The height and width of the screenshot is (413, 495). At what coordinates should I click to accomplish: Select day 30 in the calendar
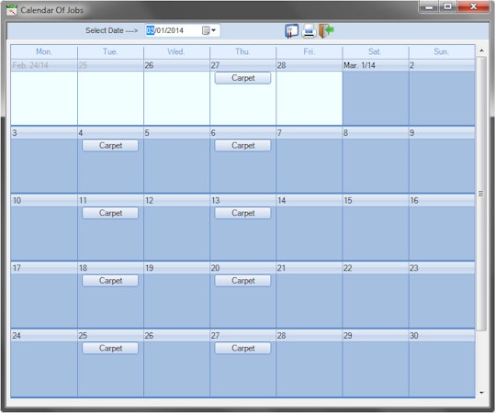[x=442, y=363]
